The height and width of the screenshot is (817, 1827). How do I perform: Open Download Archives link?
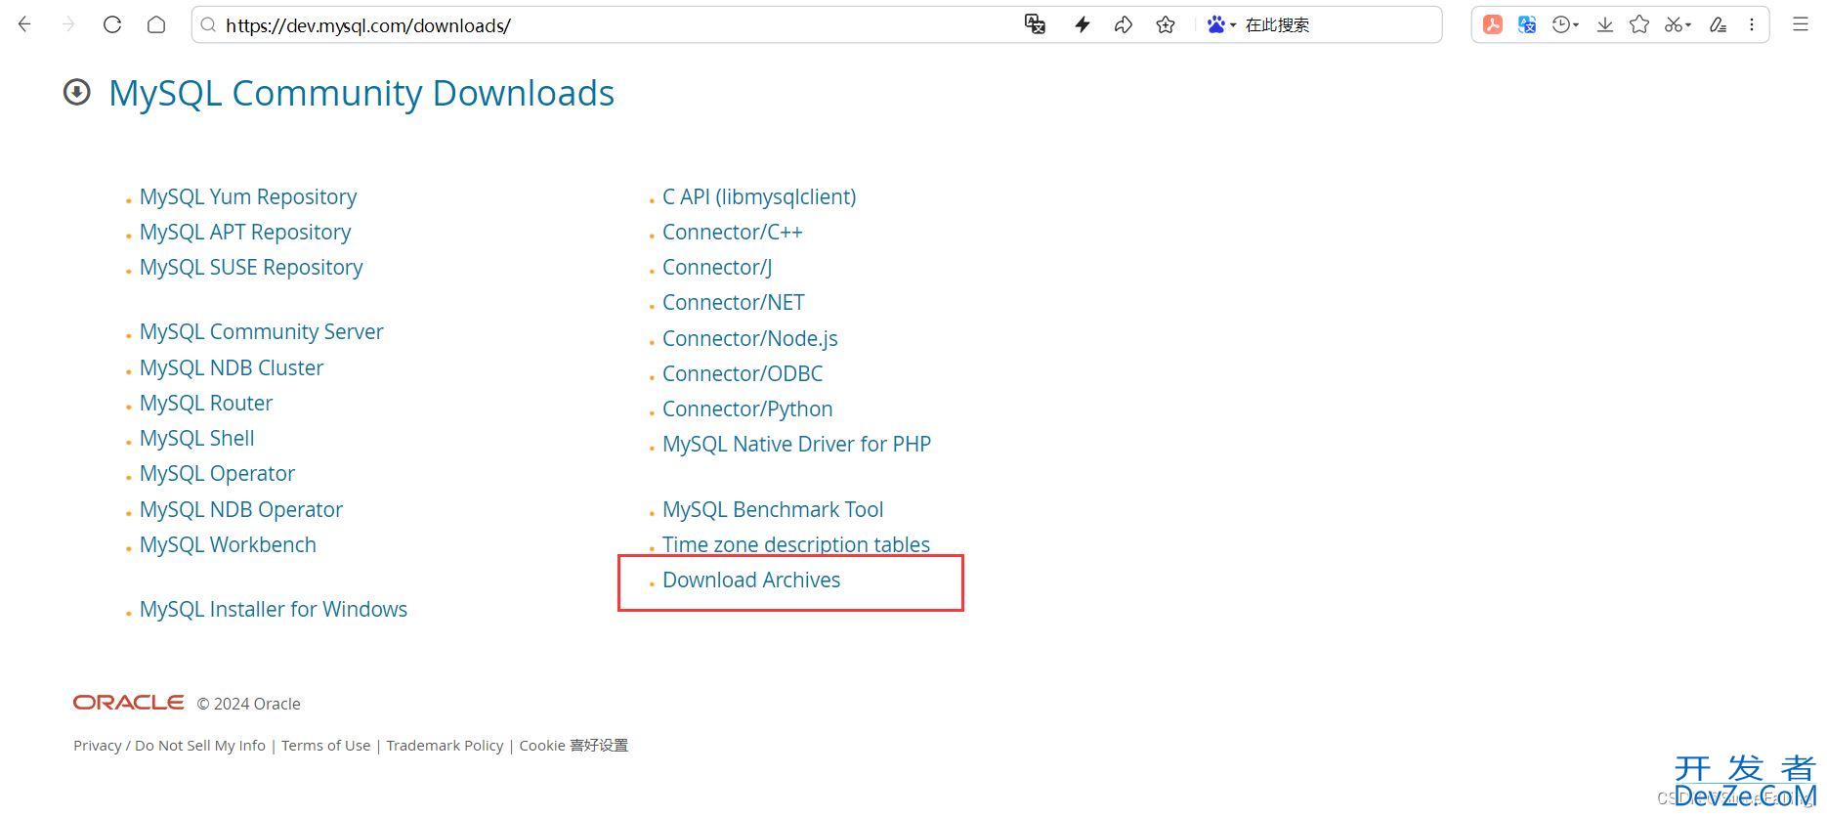751,580
